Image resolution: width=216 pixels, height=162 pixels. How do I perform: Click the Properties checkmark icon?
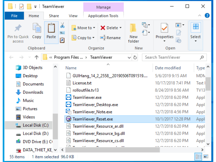[x=164, y=28]
